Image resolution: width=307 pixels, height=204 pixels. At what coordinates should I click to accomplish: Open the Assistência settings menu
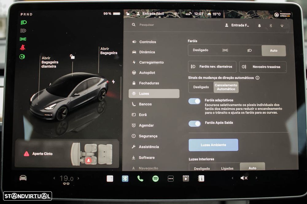[146, 147]
